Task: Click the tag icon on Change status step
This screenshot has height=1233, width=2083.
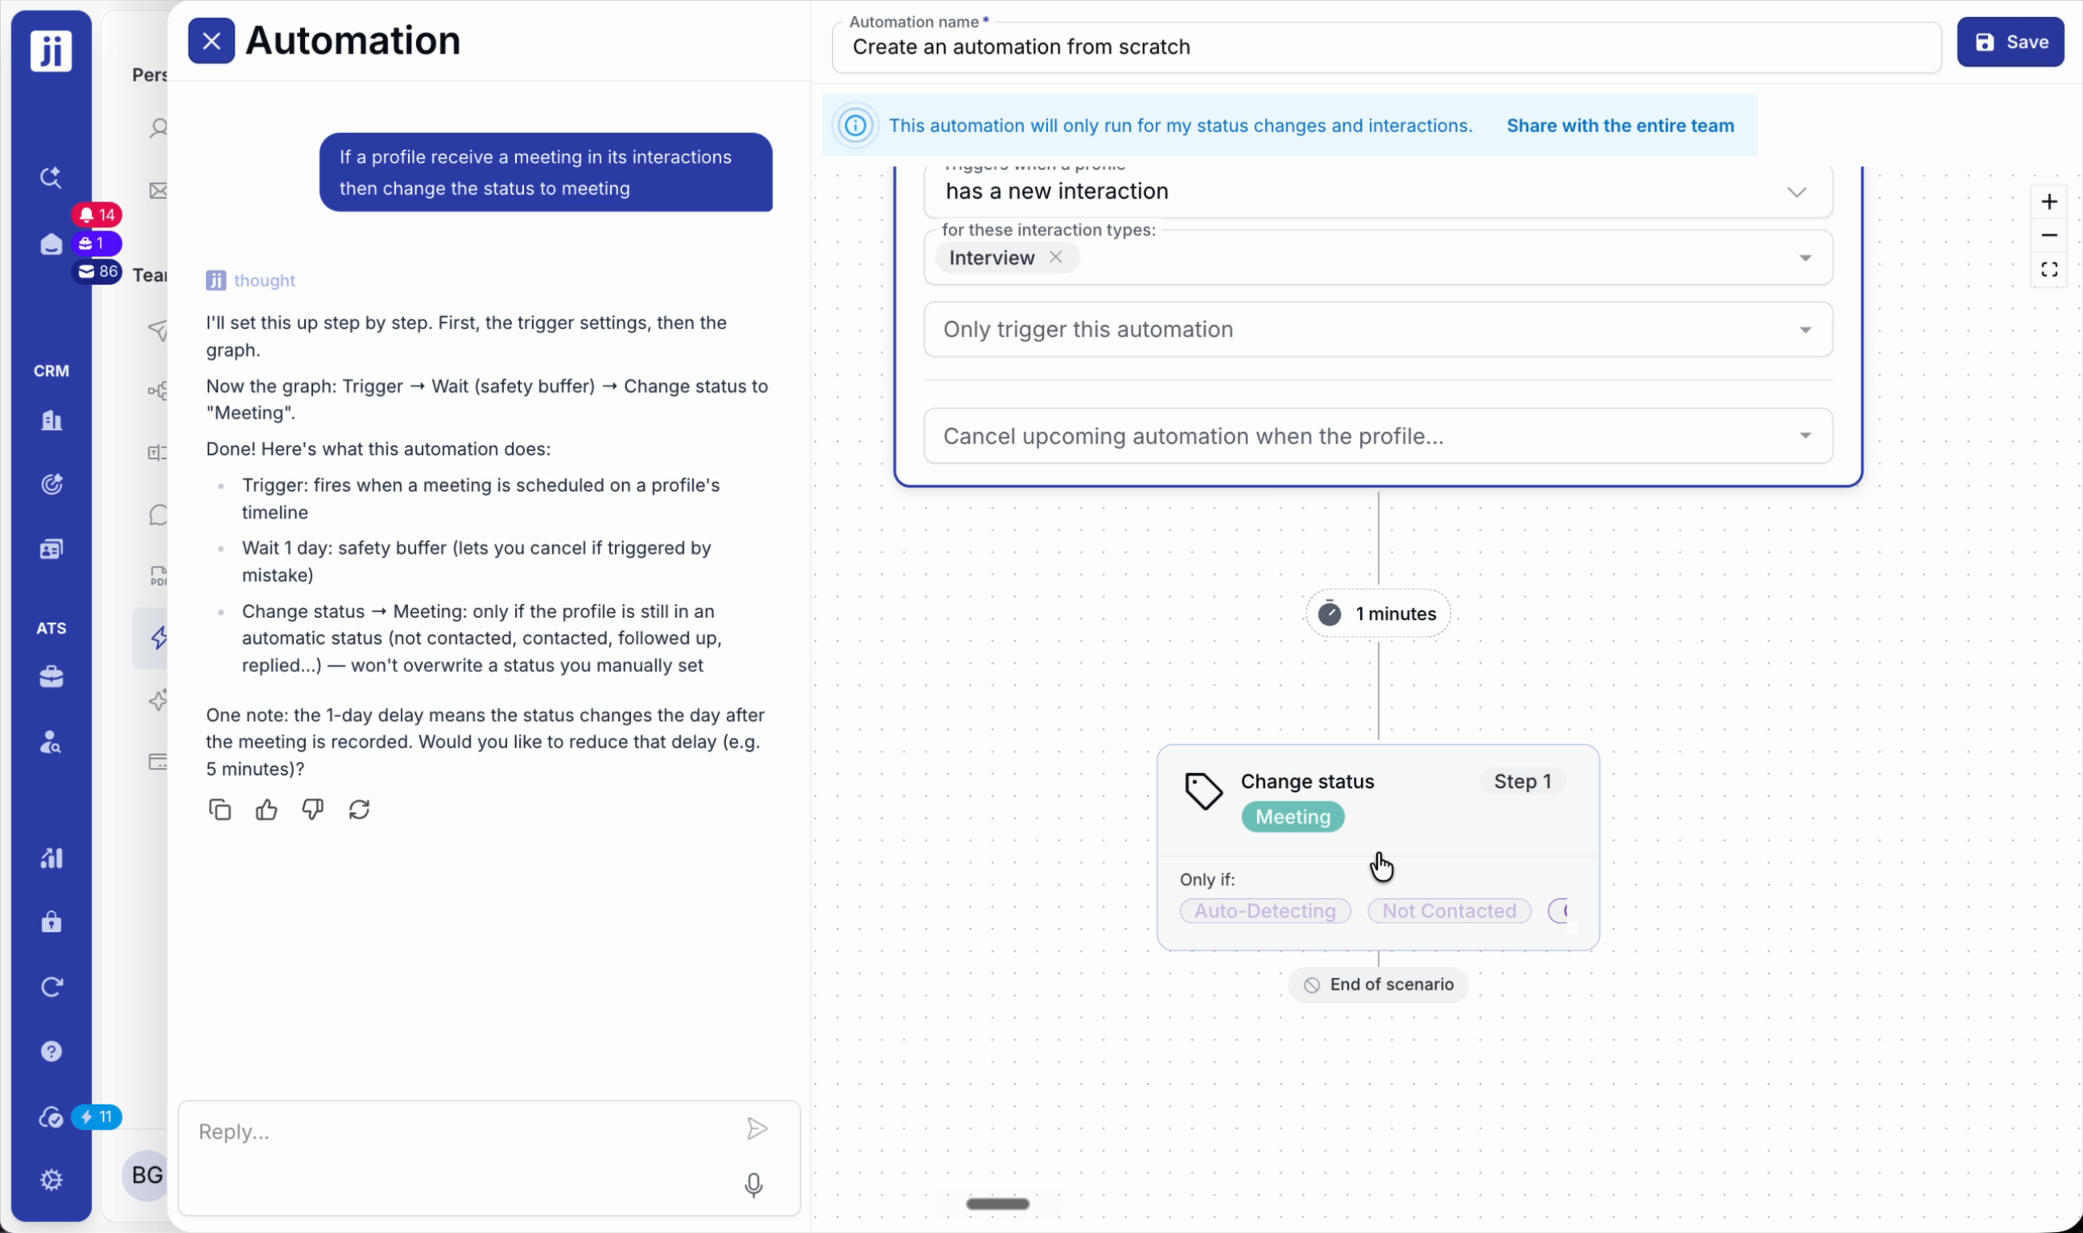Action: 1203,791
